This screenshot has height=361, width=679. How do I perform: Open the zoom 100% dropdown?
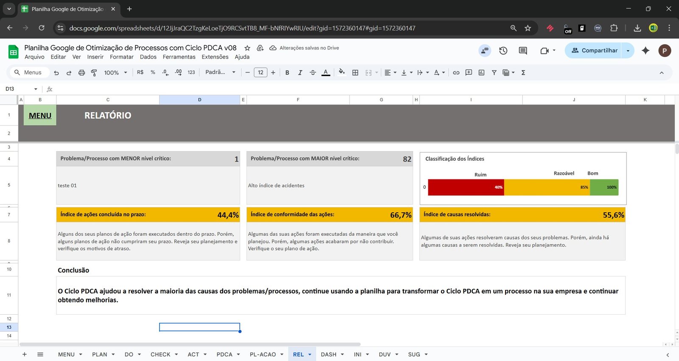tap(115, 73)
